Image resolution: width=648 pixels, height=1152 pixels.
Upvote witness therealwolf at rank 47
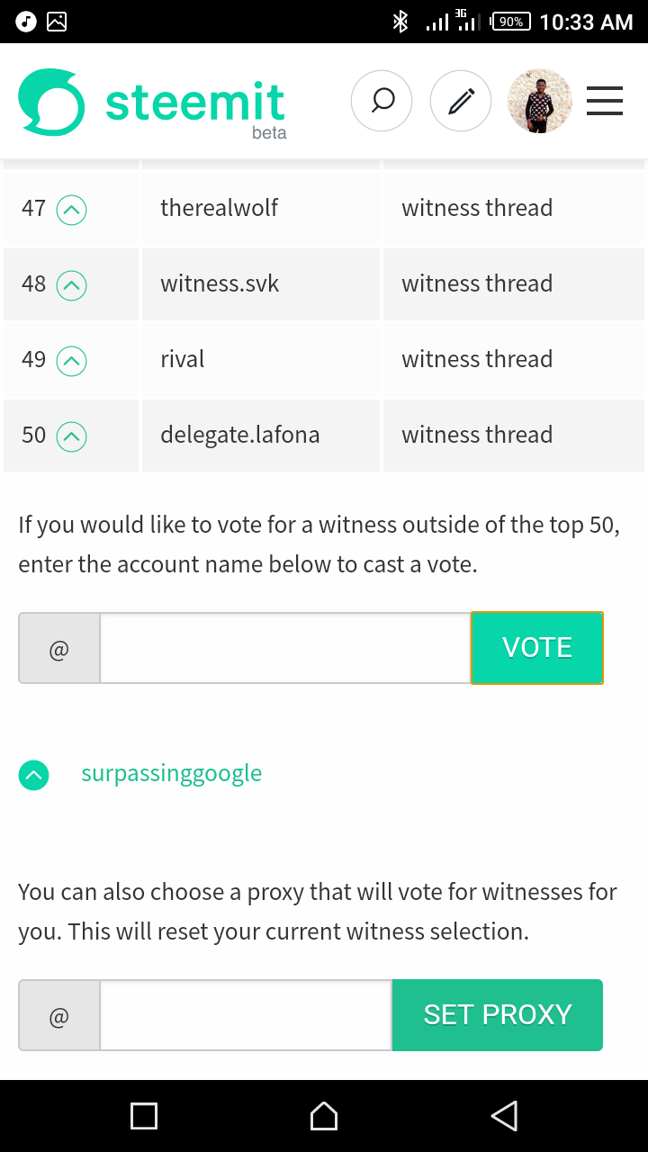pos(72,211)
